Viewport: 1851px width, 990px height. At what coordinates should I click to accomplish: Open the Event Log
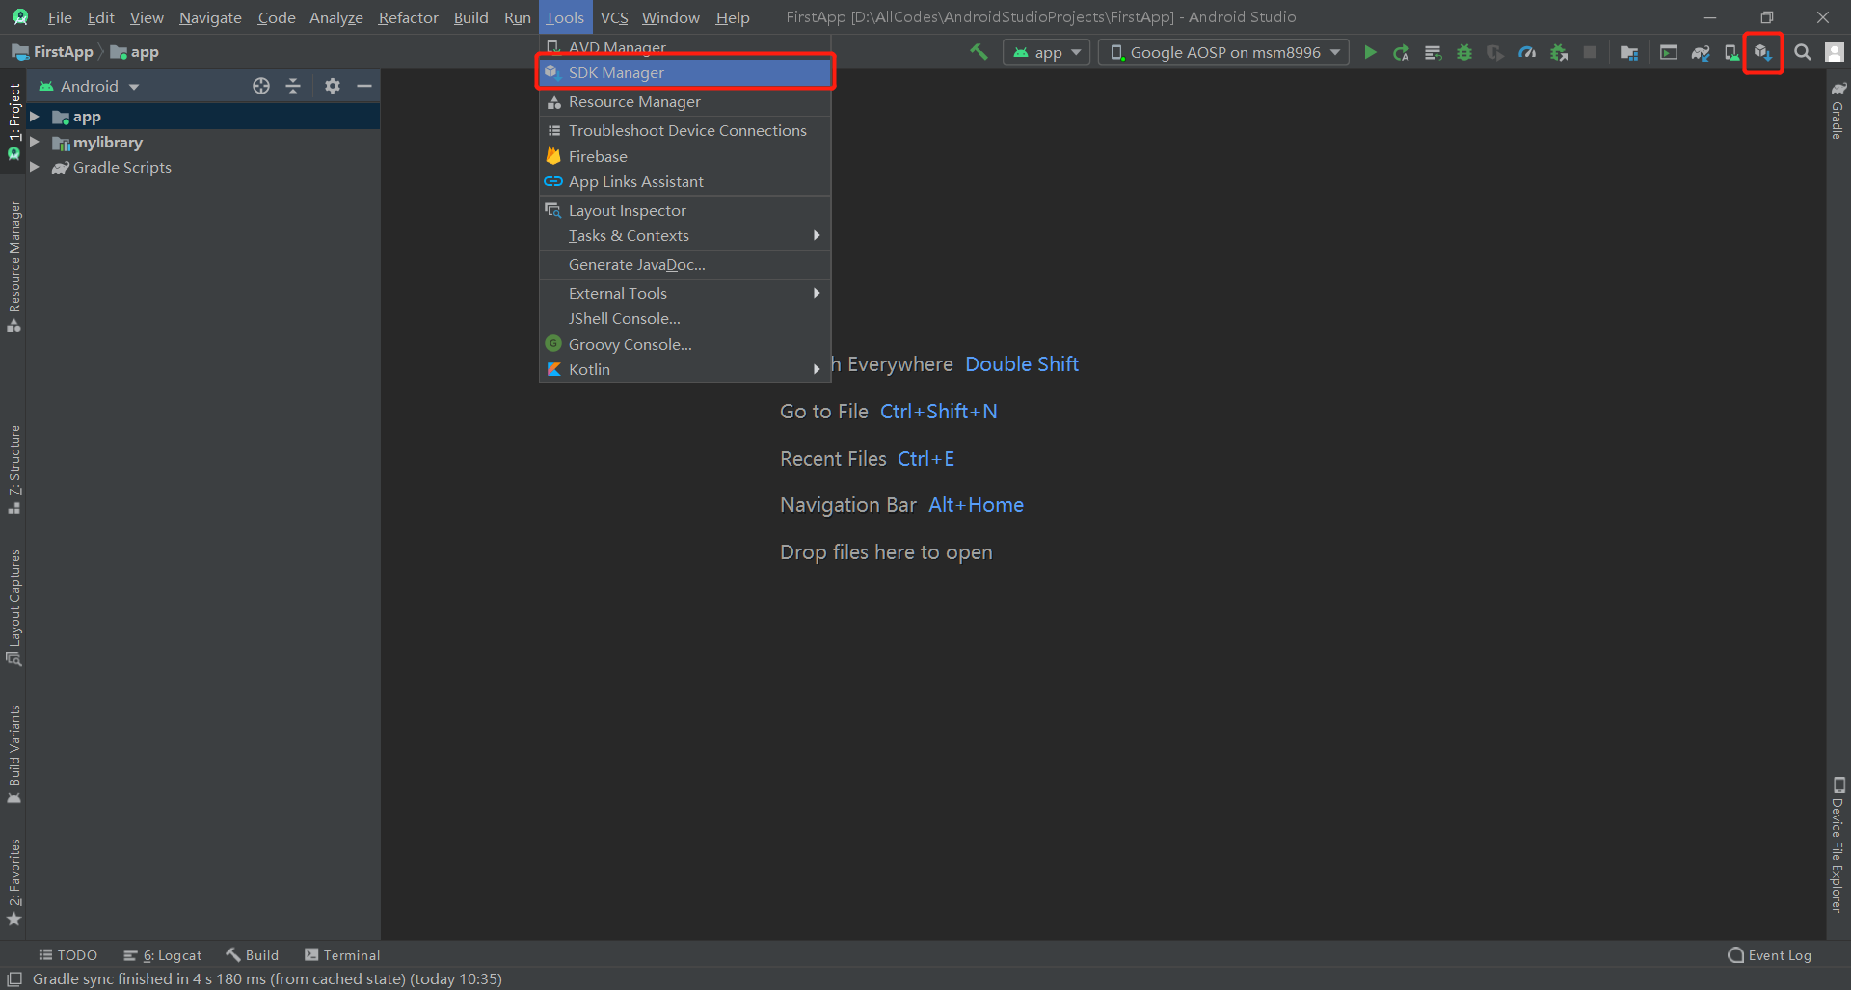[1770, 955]
